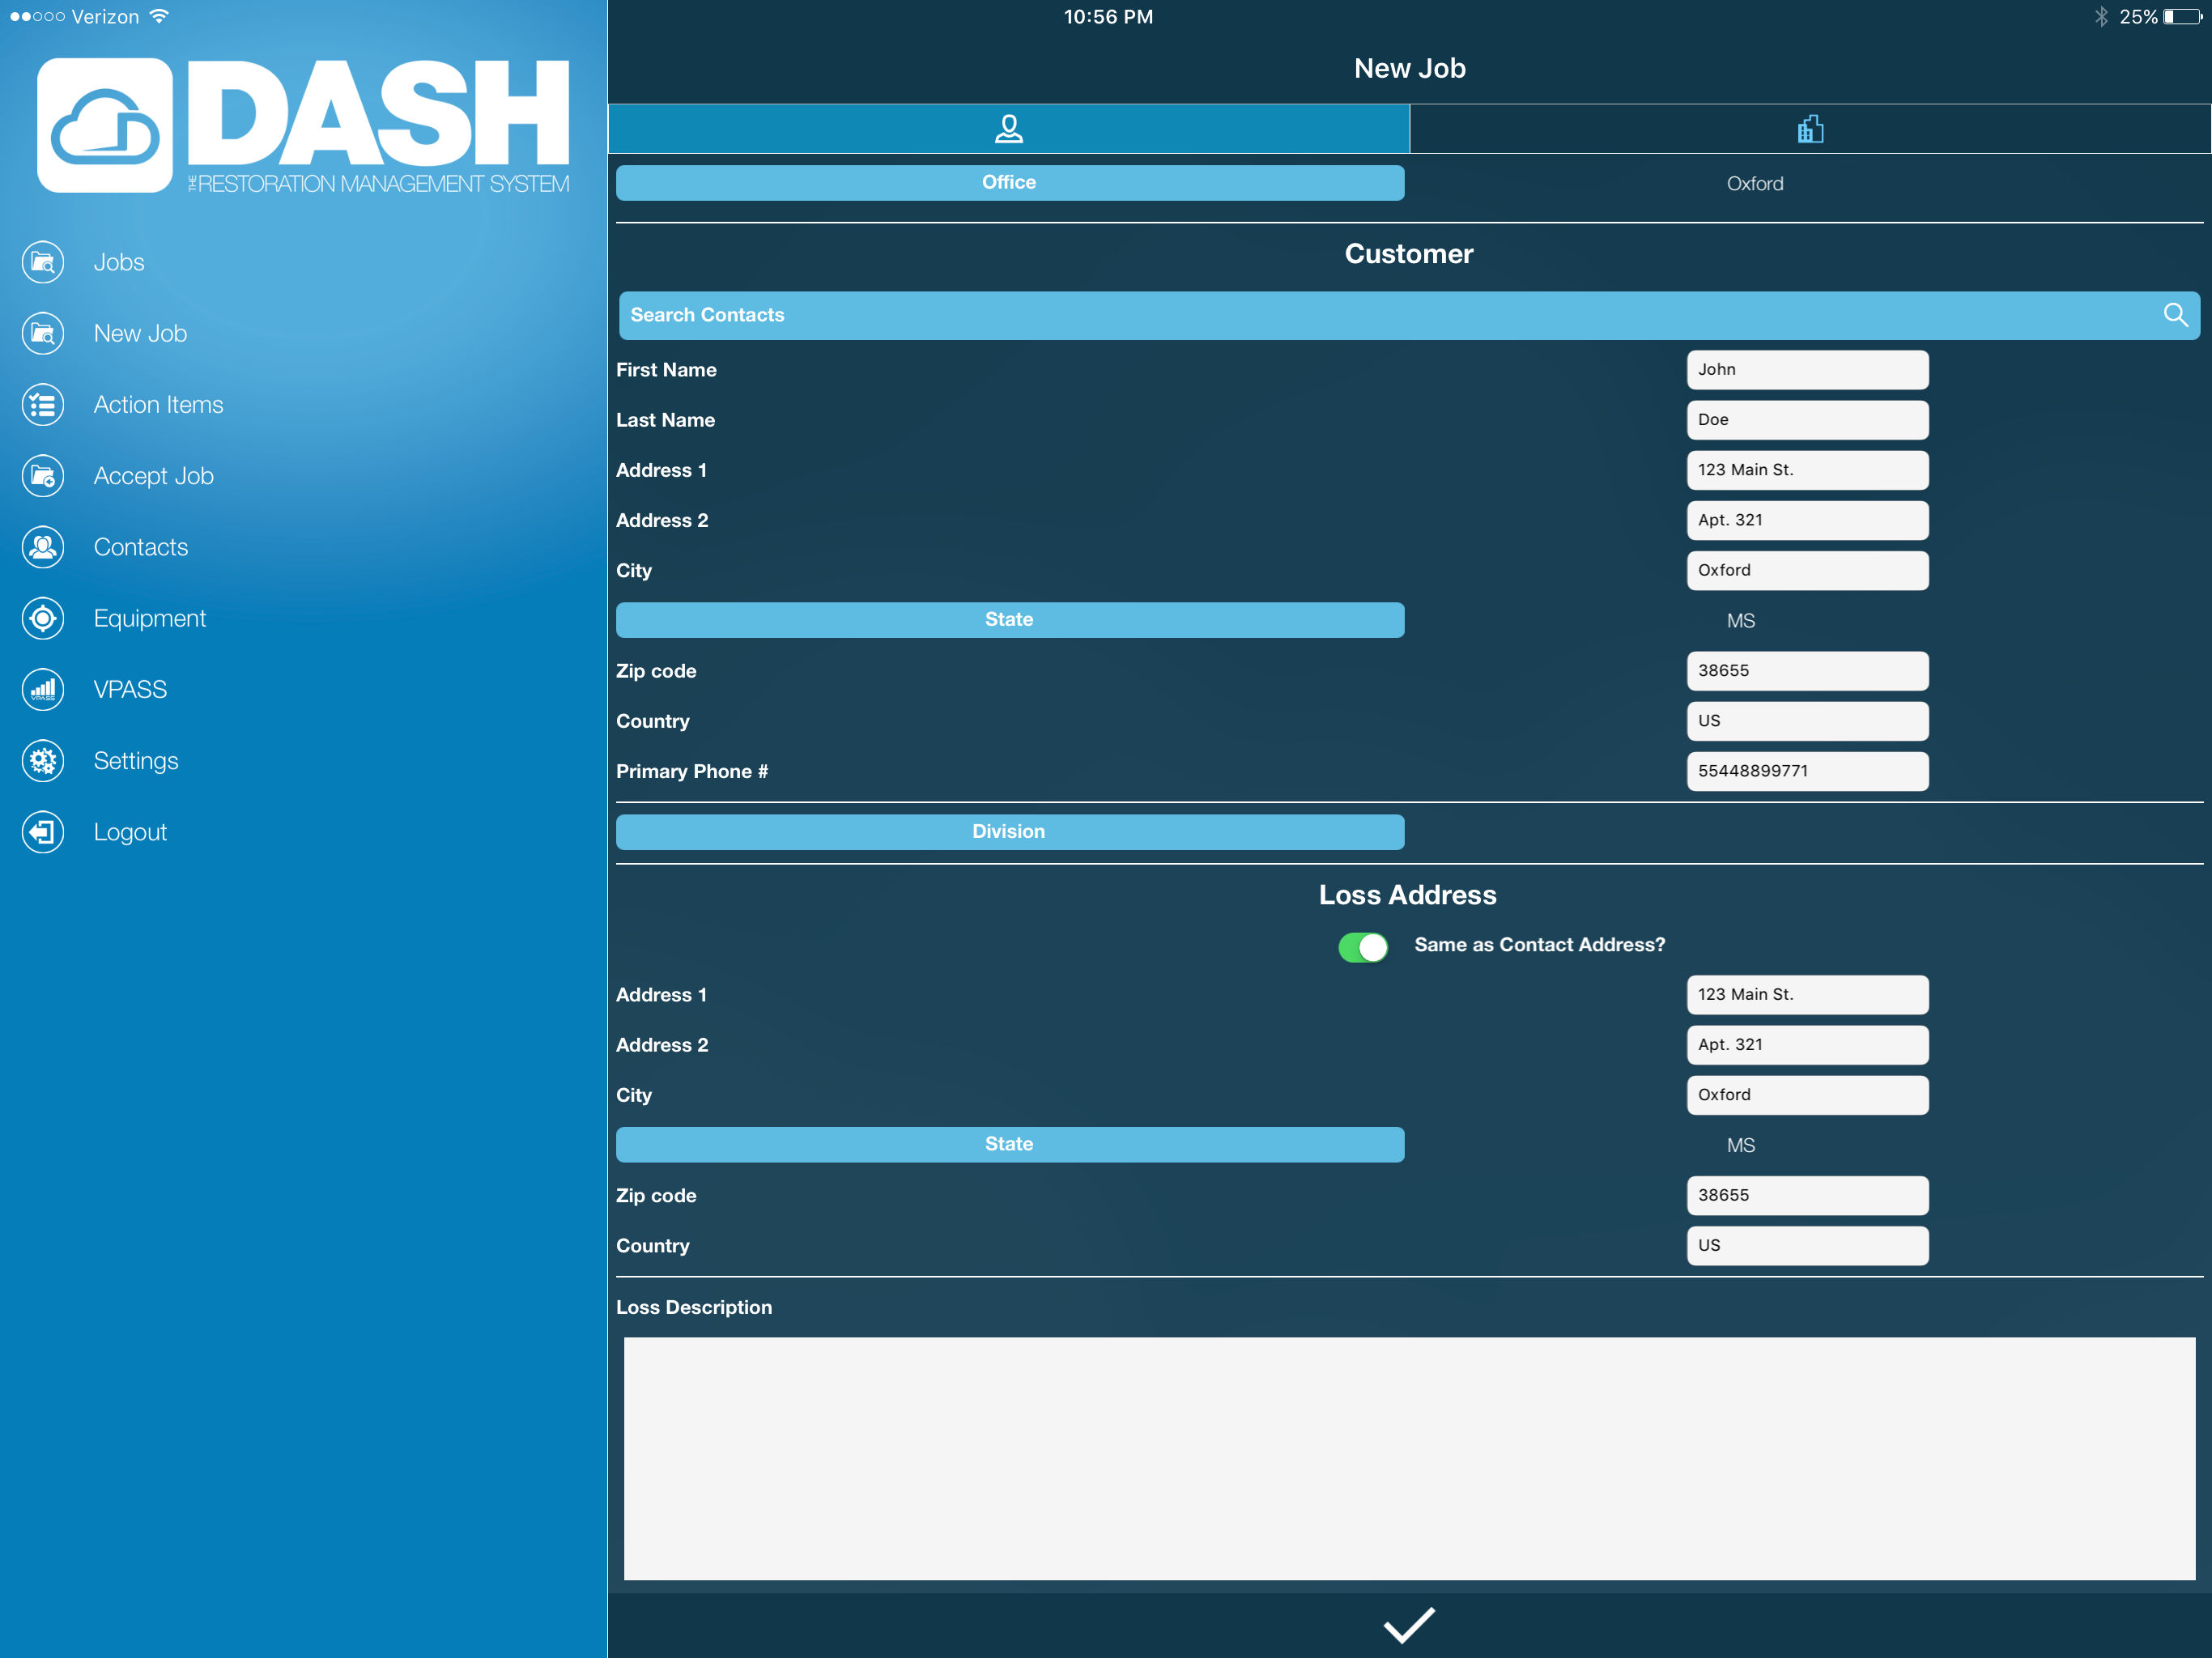Click the Accept Job sidebar icon
The width and height of the screenshot is (2212, 1658).
[43, 476]
